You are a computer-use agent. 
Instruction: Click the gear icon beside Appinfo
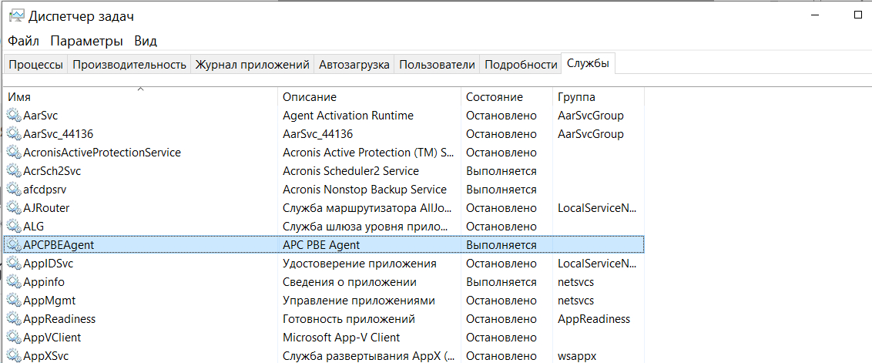(14, 282)
